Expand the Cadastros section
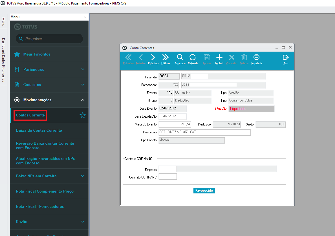Image resolution: width=335 pixels, height=236 pixels. click(83, 85)
